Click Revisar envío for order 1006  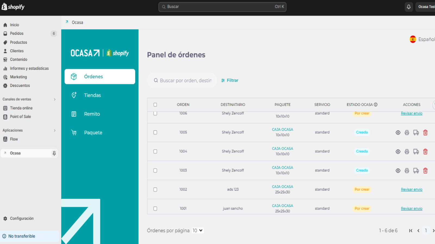pyautogui.click(x=412, y=113)
